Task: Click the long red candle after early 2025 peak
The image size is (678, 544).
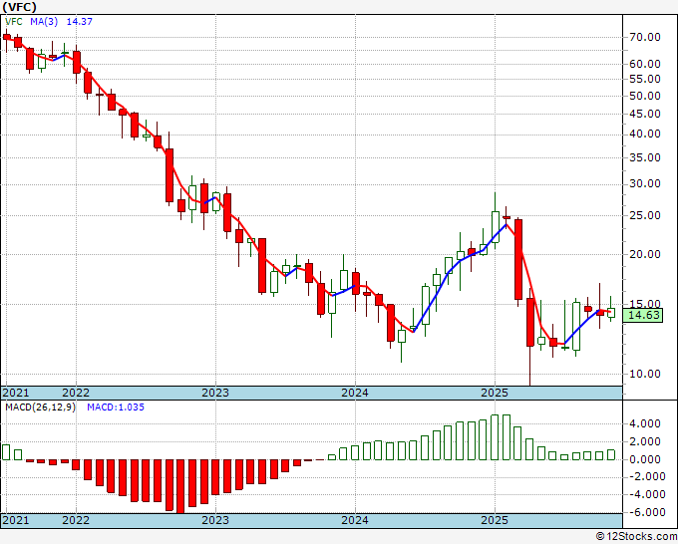Action: coord(518,259)
